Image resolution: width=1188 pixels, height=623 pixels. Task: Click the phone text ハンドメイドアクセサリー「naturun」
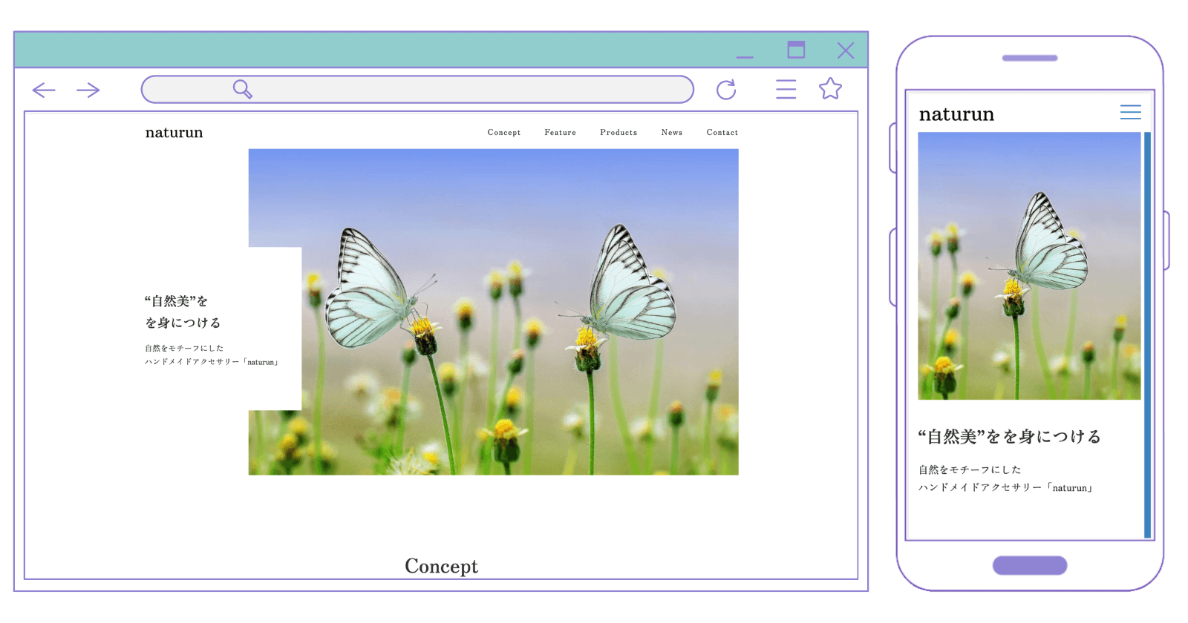coord(1006,487)
